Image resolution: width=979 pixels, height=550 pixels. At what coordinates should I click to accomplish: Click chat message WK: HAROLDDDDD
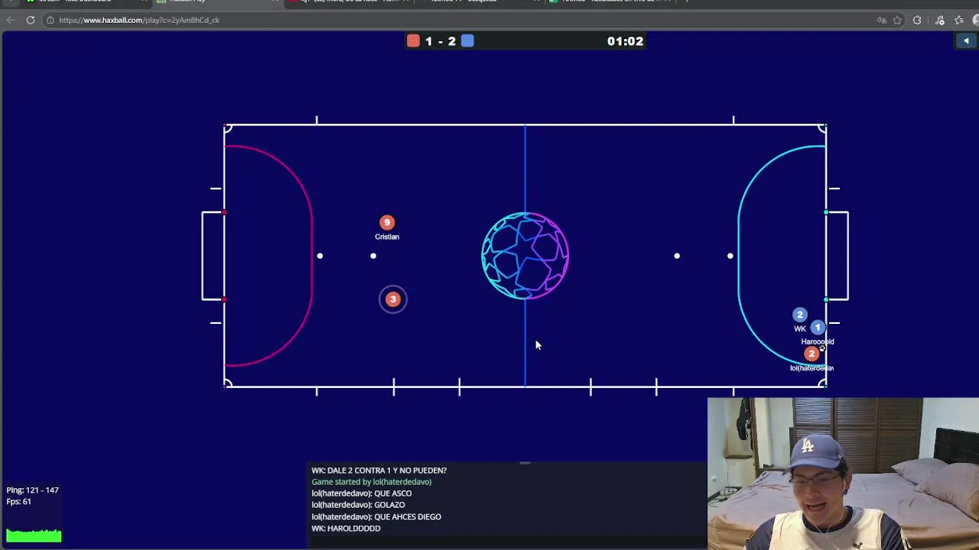(346, 529)
